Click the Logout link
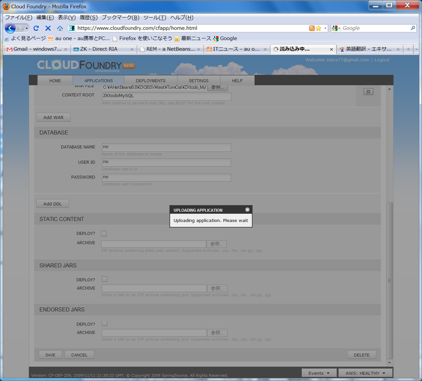The height and width of the screenshot is (381, 422). tap(381, 60)
